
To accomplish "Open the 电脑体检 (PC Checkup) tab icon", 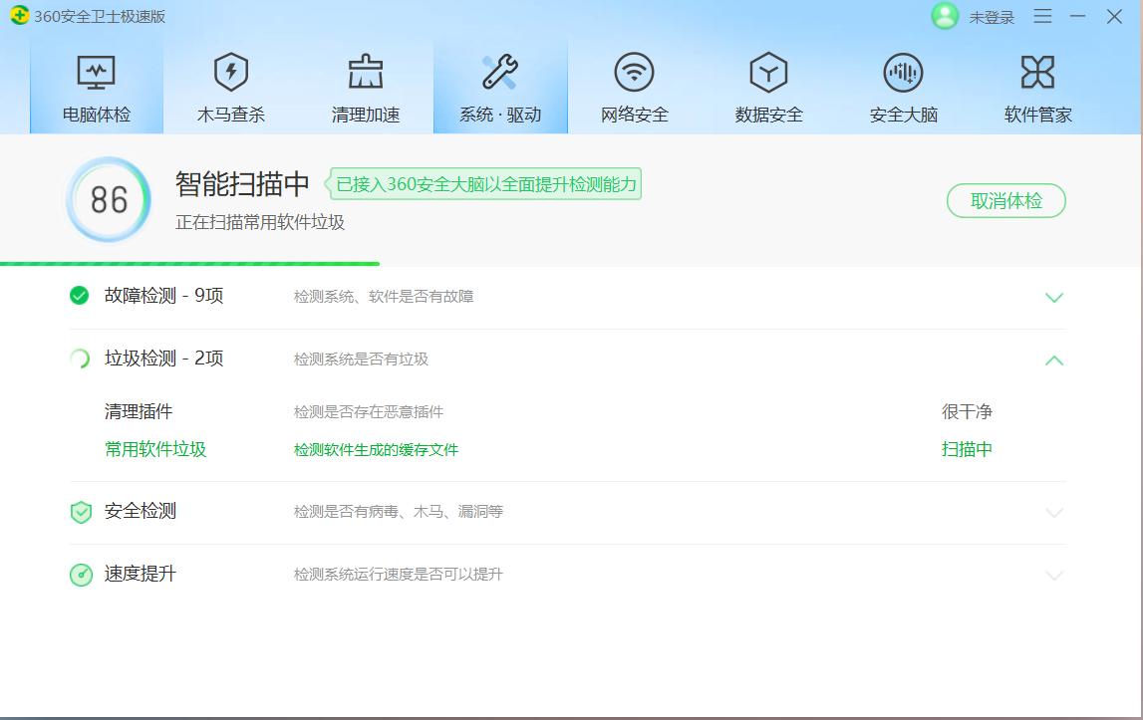I will pos(96,72).
